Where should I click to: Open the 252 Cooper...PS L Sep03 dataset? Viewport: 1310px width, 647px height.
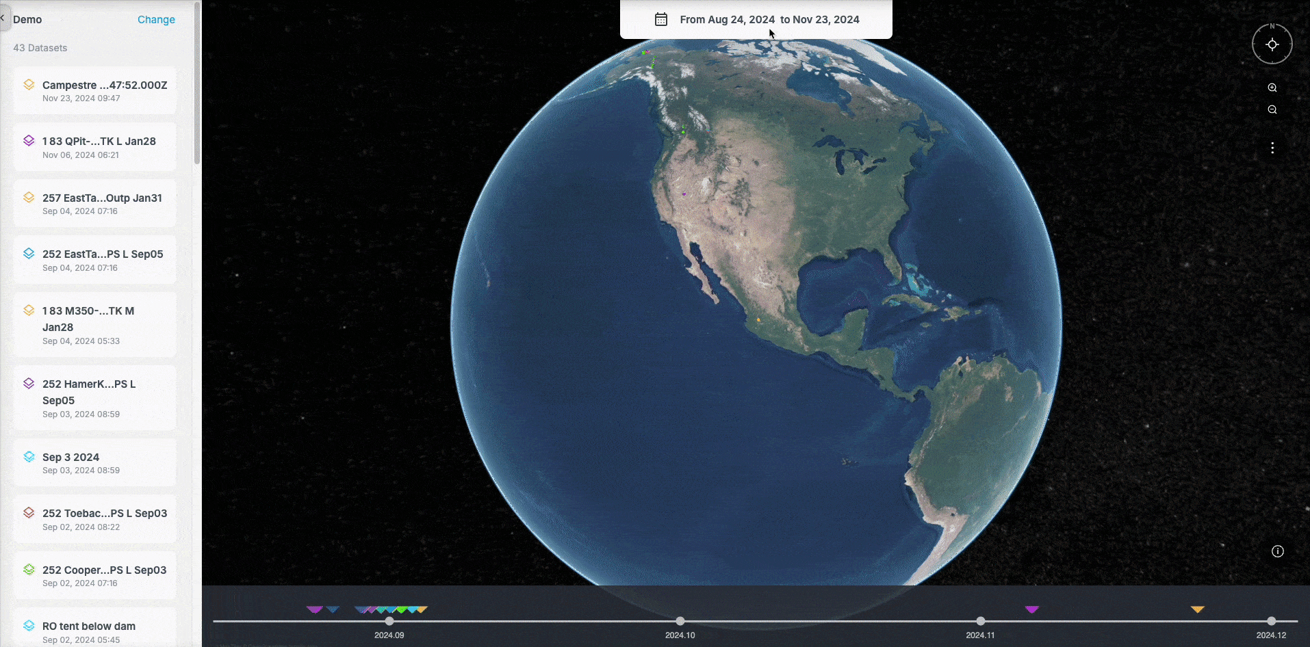point(95,576)
